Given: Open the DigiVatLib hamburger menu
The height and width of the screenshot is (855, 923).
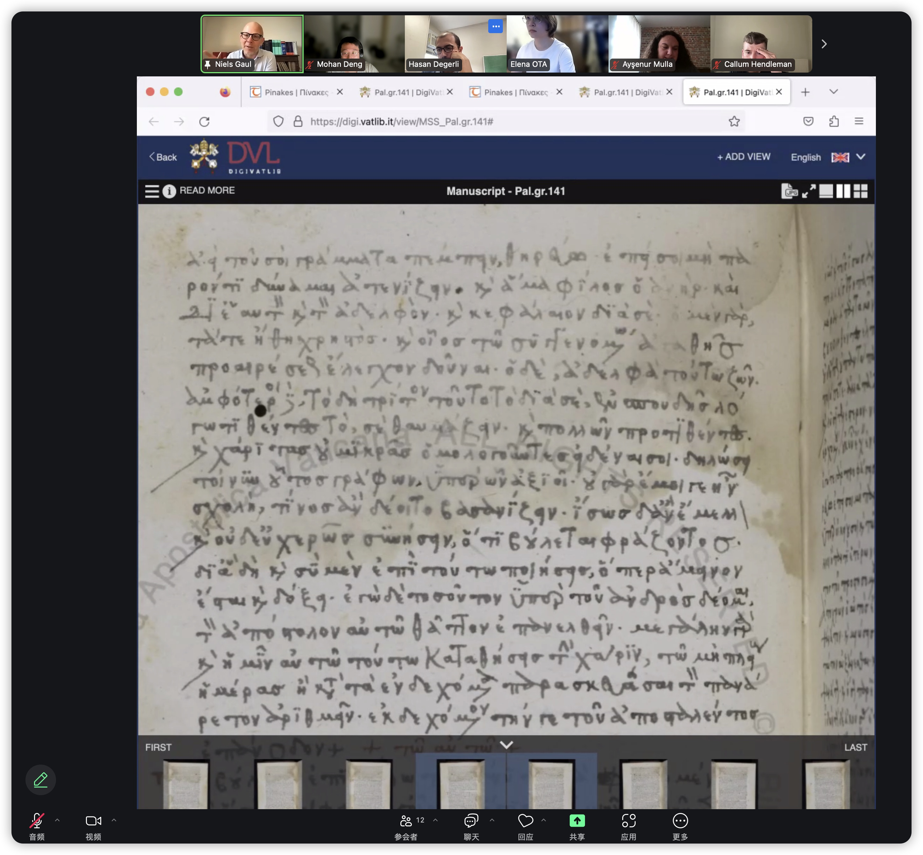Looking at the screenshot, I should 152,191.
